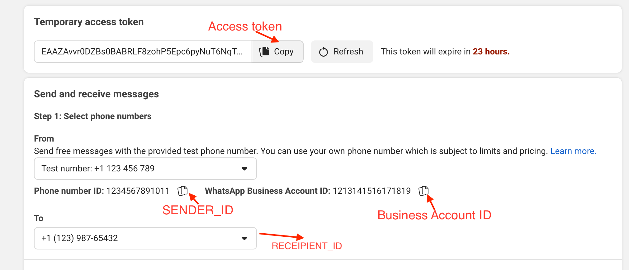Expand the From test number dropdown arrow
Screen dimensions: 629x270
click(x=244, y=169)
